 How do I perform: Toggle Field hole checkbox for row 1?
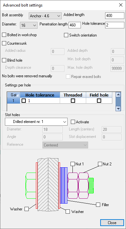tap(99, 100)
